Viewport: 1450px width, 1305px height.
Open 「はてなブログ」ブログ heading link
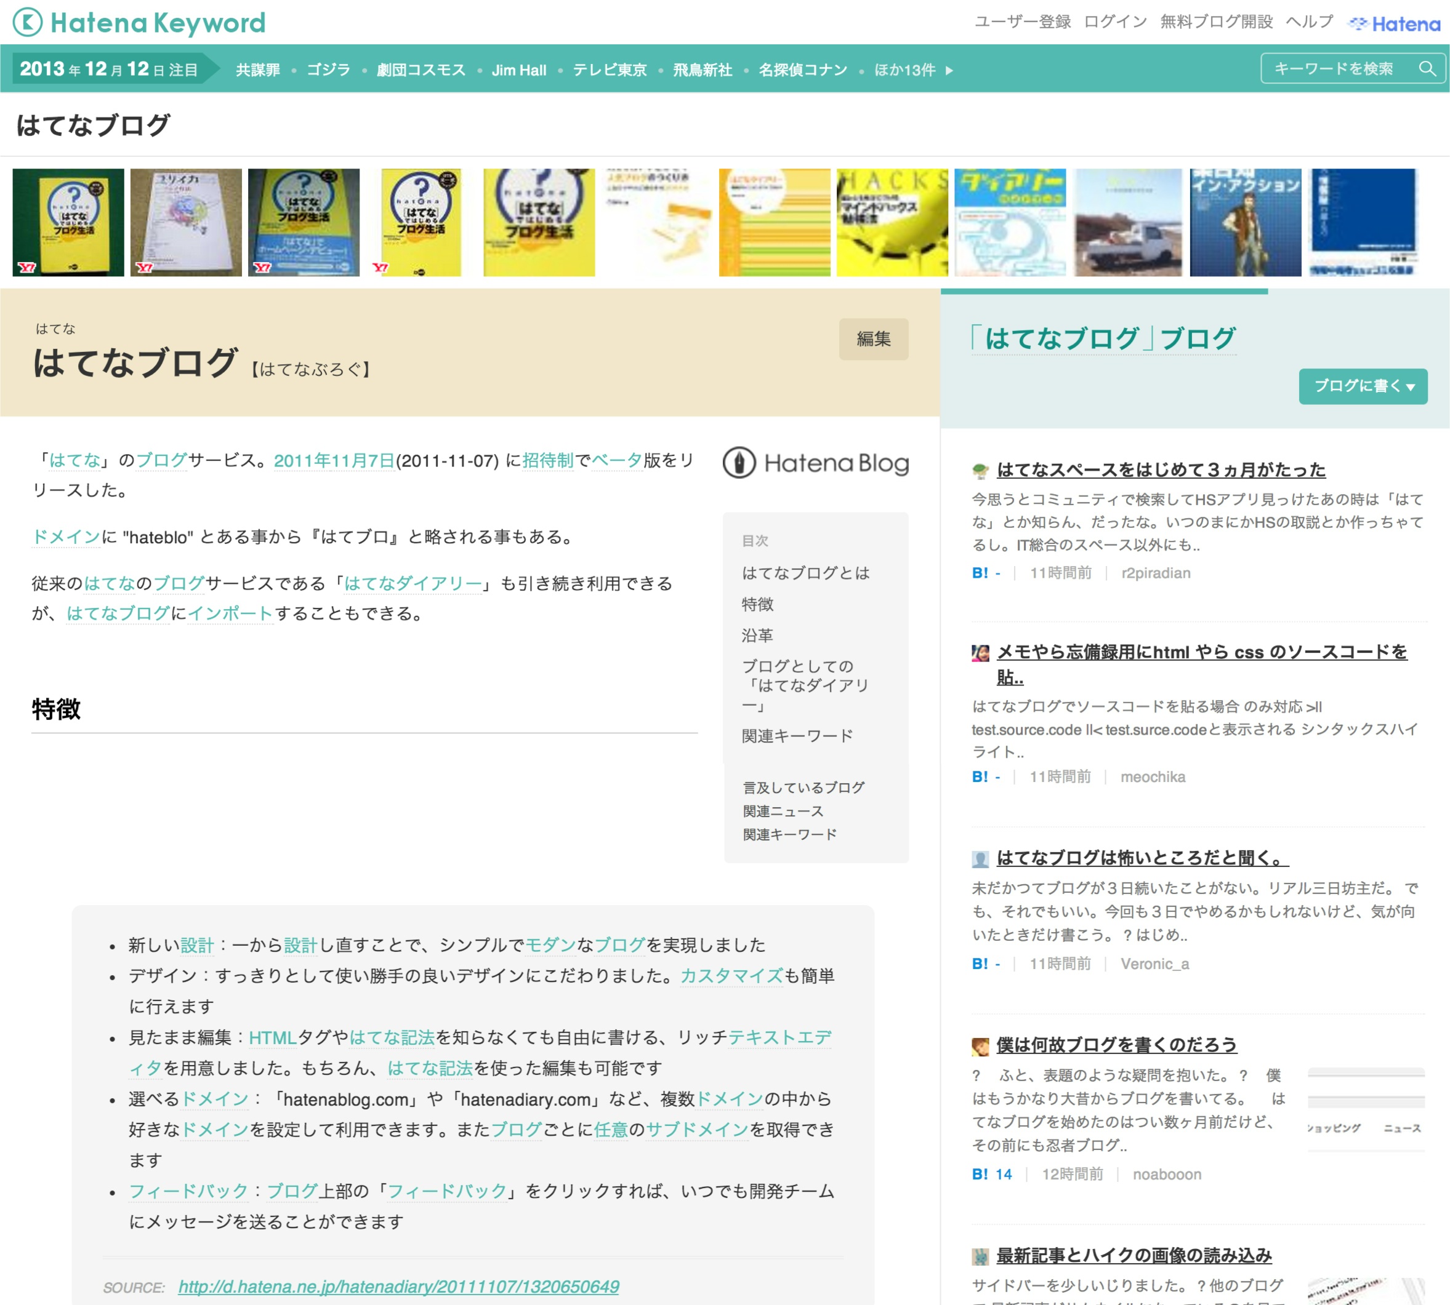[1103, 338]
